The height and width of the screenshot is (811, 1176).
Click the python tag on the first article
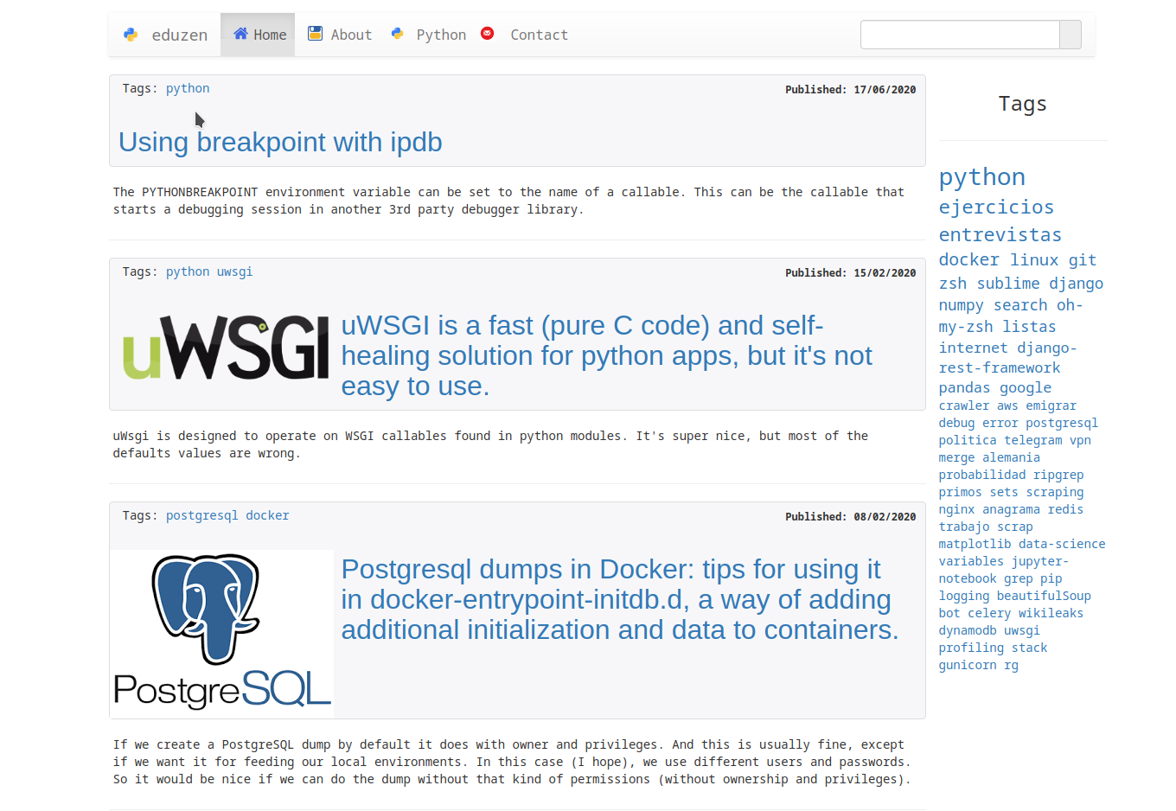pos(188,87)
